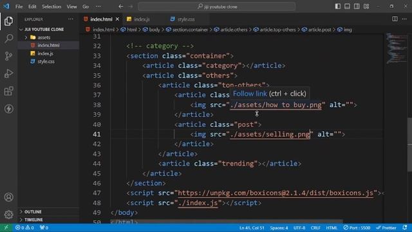
Task: Follow the ./index.js script link
Action: [198, 203]
